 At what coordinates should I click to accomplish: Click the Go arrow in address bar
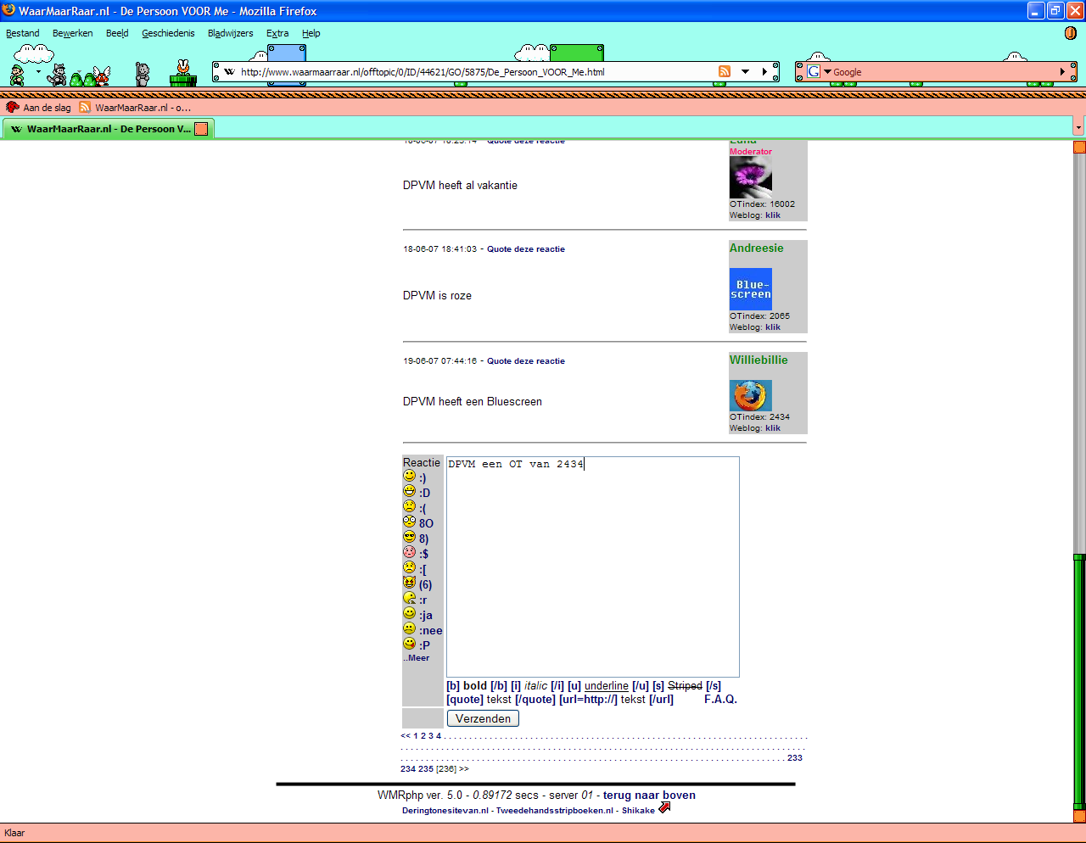click(764, 72)
